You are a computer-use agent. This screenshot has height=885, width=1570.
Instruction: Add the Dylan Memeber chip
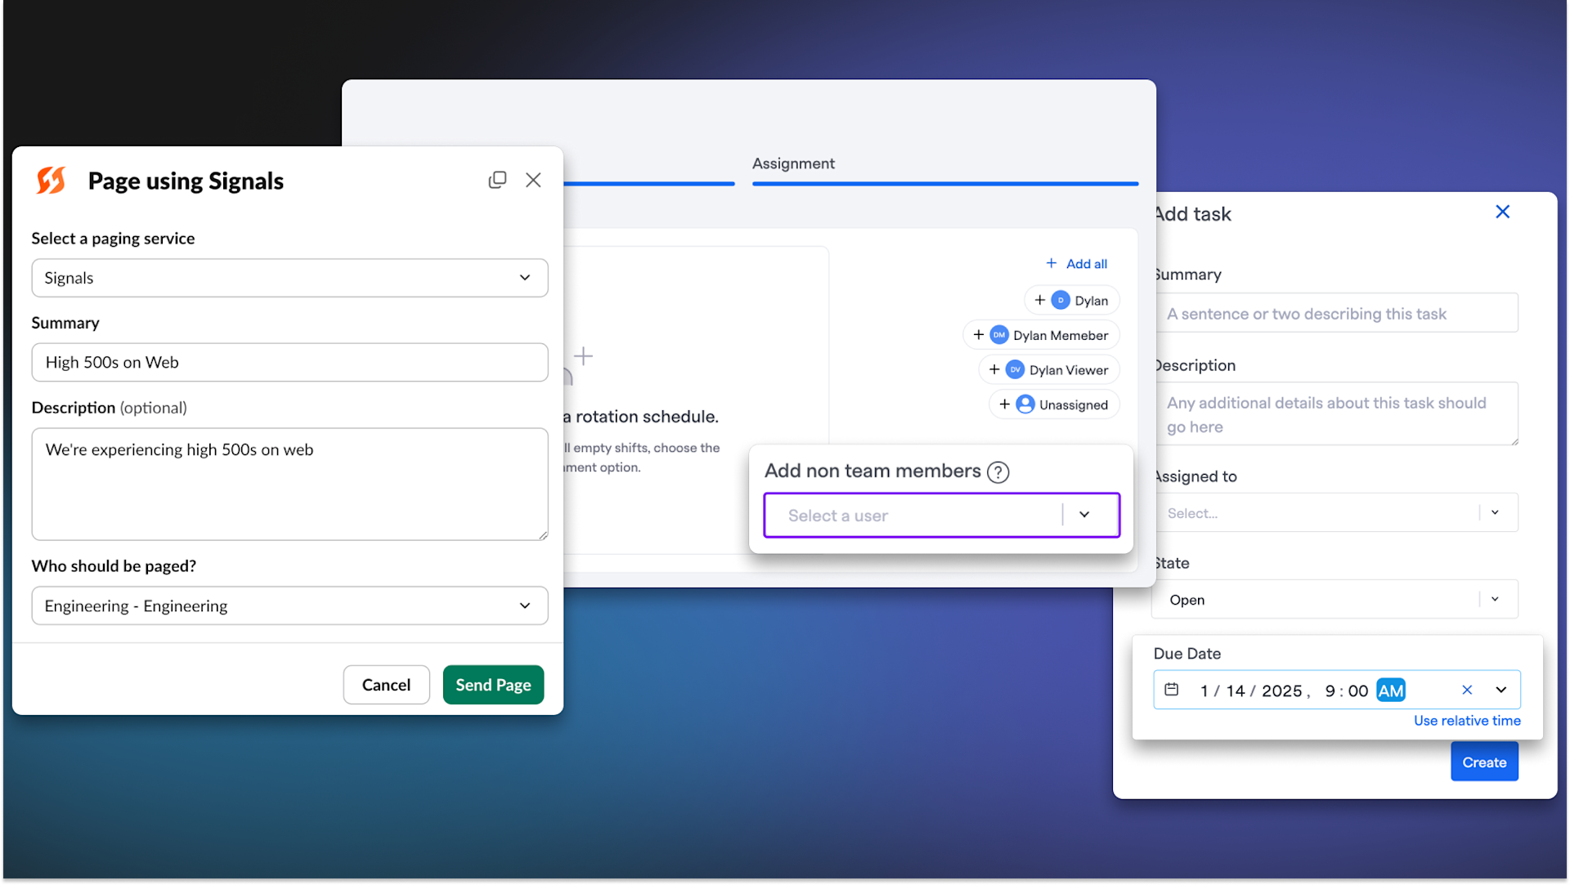point(1041,335)
